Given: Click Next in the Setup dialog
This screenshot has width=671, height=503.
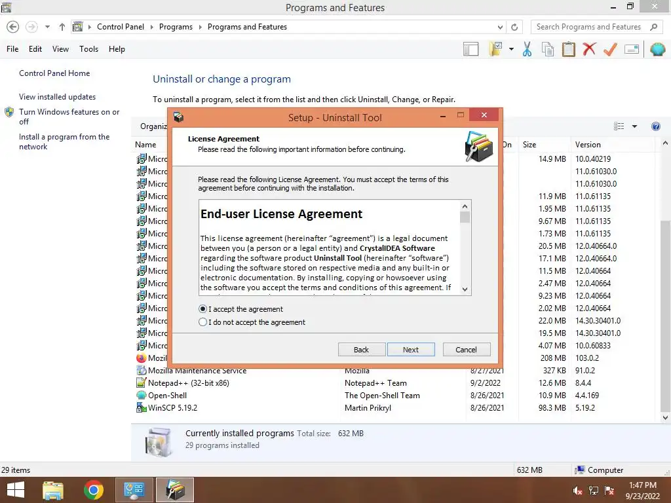Looking at the screenshot, I should pos(411,350).
